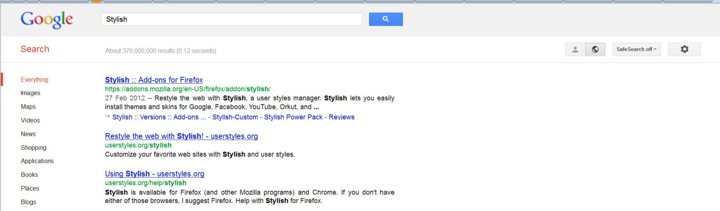Filter results by Applications

pyautogui.click(x=37, y=161)
